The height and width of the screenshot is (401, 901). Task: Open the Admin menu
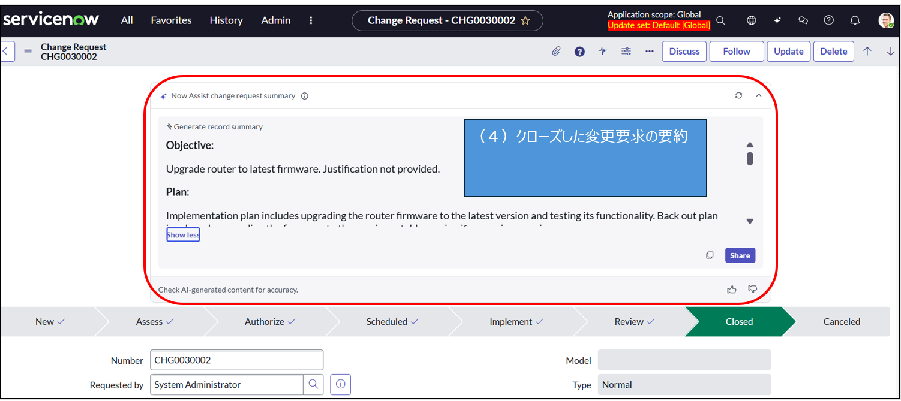[276, 20]
